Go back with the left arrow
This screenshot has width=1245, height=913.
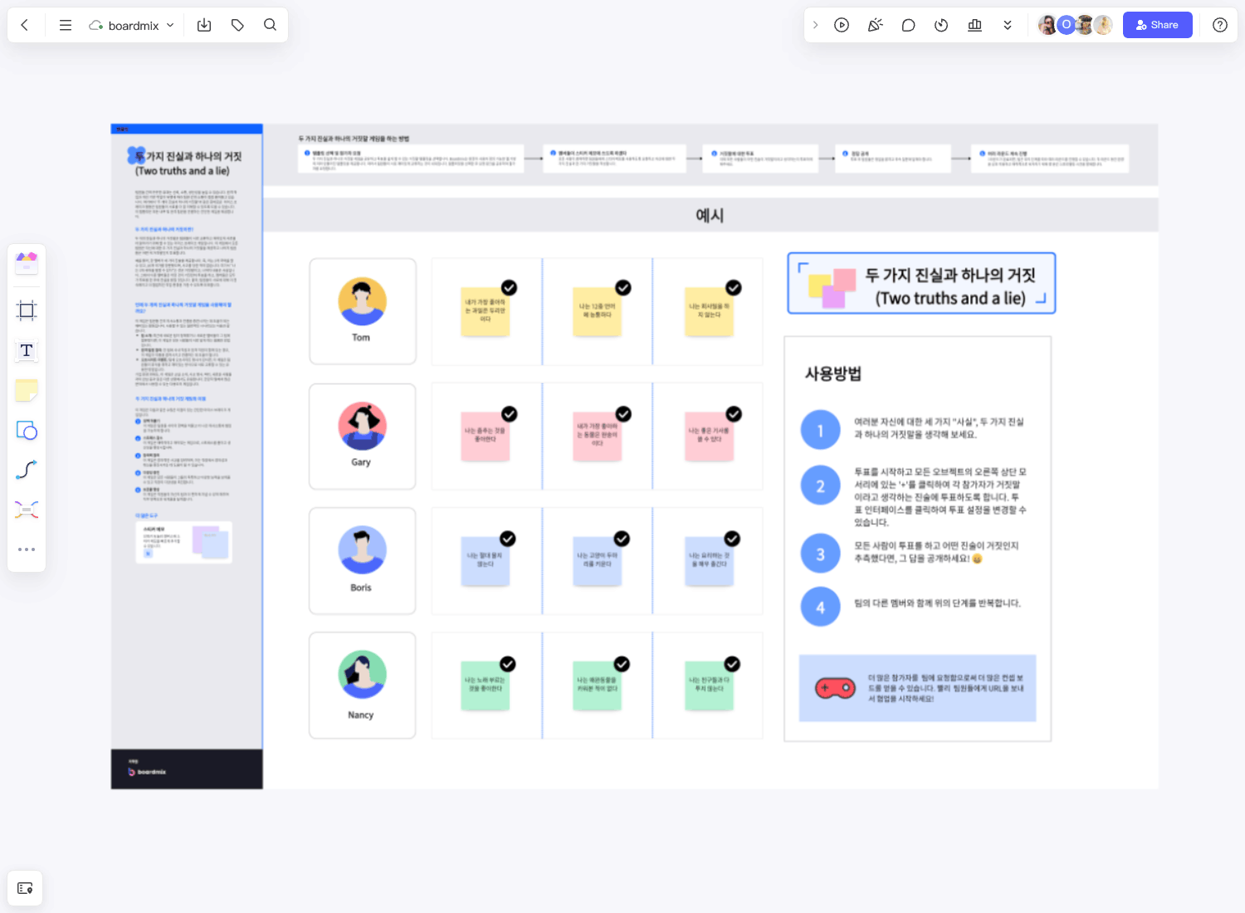pyautogui.click(x=25, y=25)
